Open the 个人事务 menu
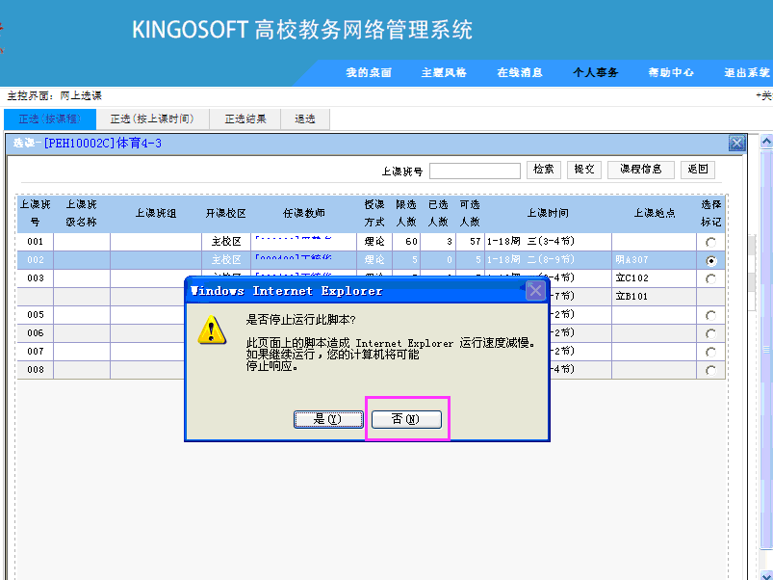This screenshot has width=773, height=580. [595, 73]
